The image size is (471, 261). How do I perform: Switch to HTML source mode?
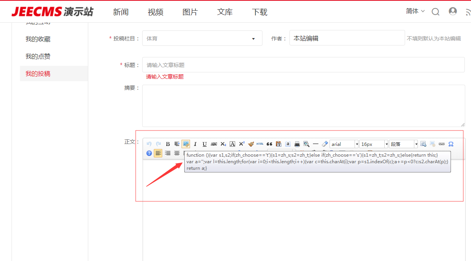pyautogui.click(x=260, y=144)
